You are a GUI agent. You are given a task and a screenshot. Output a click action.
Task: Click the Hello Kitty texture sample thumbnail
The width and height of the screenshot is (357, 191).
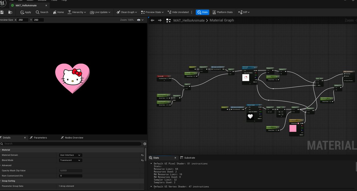246,78
